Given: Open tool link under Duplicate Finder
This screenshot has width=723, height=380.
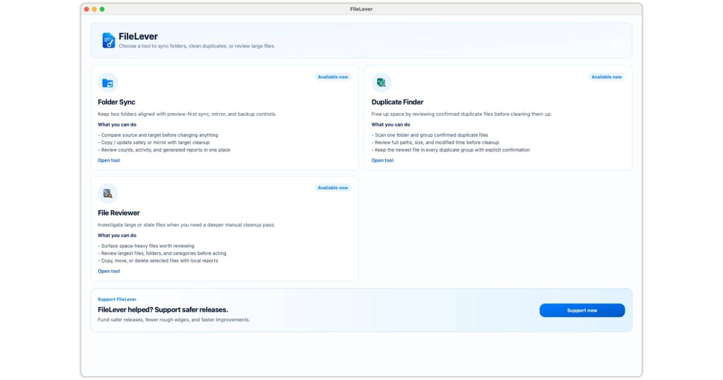Looking at the screenshot, I should pos(382,160).
